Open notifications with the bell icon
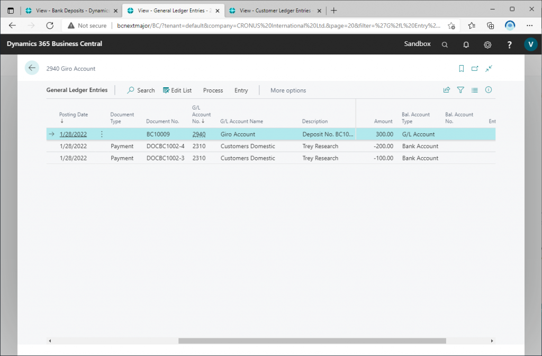Viewport: 542px width, 356px height. pyautogui.click(x=466, y=44)
